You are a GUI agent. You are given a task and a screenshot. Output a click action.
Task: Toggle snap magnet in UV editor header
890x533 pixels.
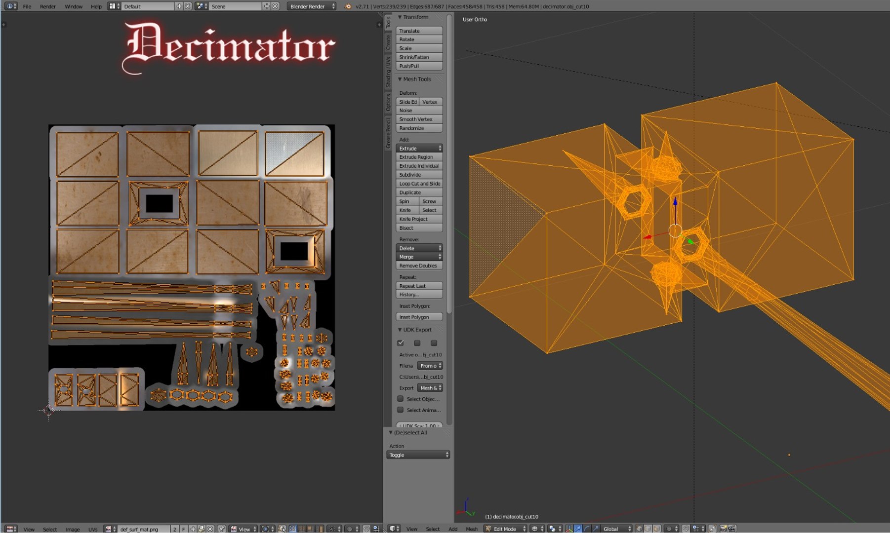[x=366, y=529]
